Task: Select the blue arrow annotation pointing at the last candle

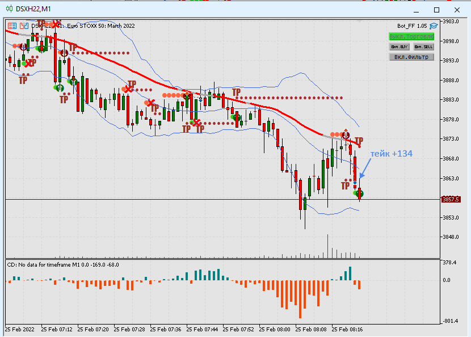Action: (x=365, y=168)
